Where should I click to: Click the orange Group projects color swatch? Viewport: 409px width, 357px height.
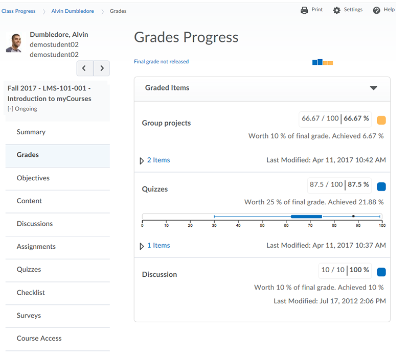381,121
